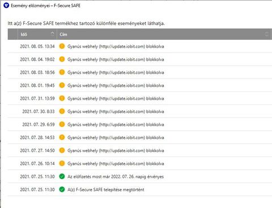Click green checkmark for F-Secure SAFE installation event
This screenshot has width=272, height=208.
pos(62,189)
